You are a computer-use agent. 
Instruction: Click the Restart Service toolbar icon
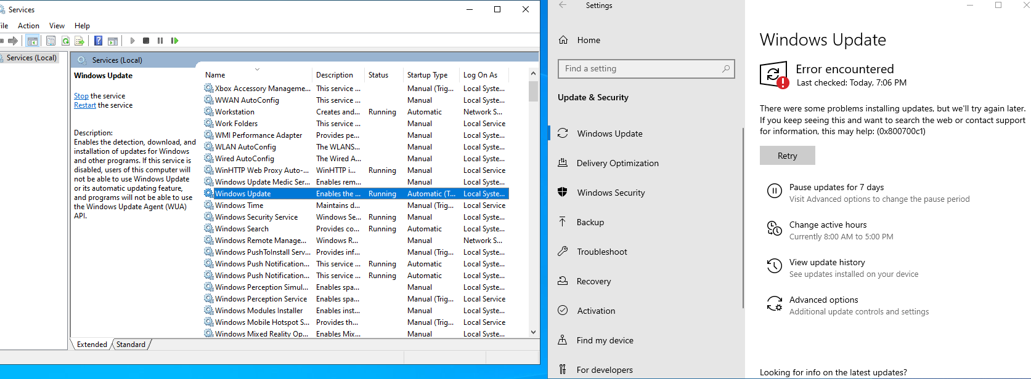click(174, 41)
